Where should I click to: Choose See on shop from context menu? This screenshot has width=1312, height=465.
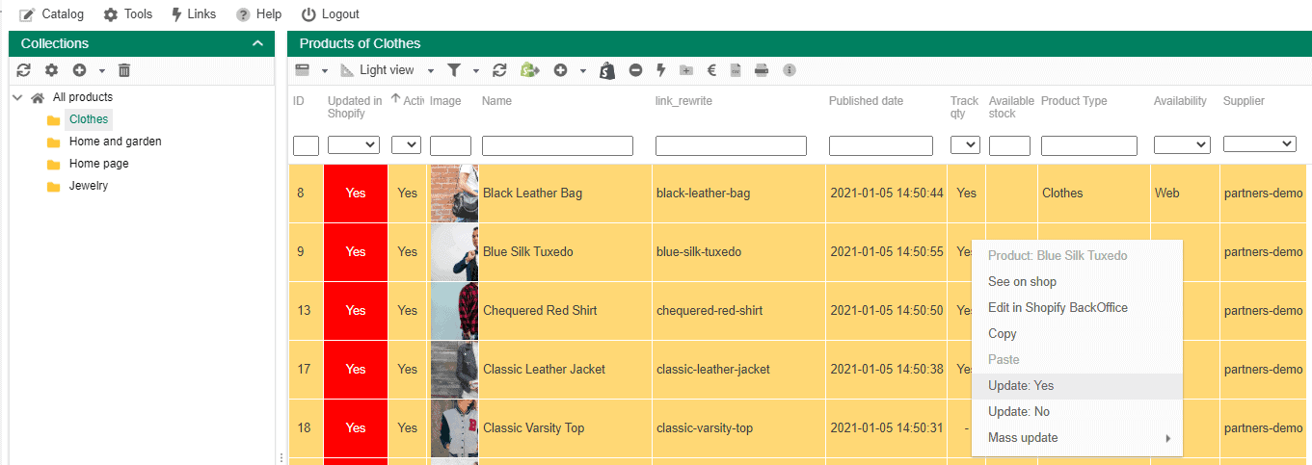click(x=1077, y=282)
